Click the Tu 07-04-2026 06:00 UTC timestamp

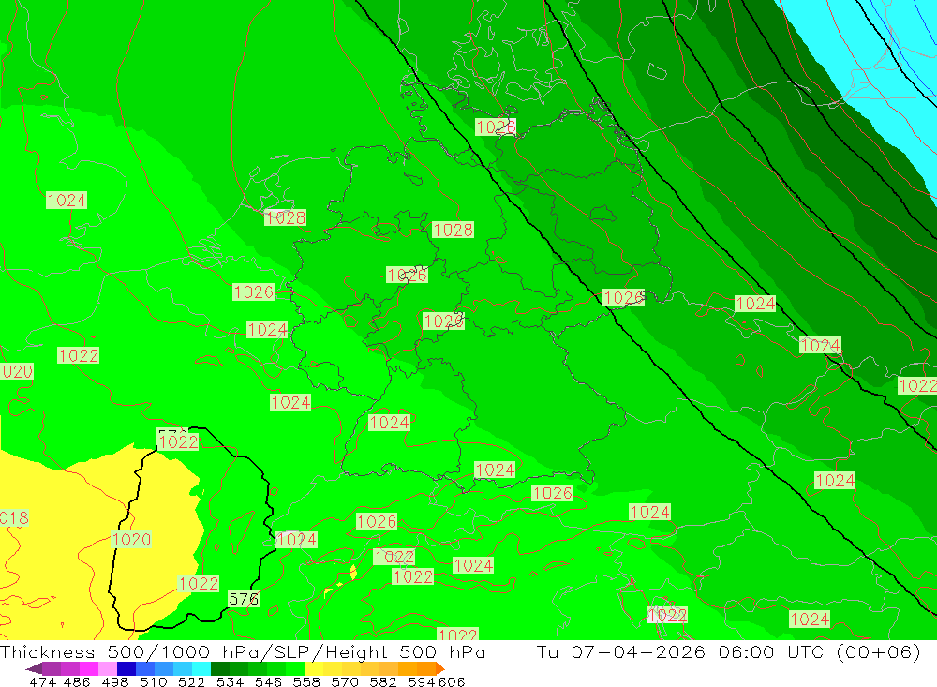[680, 651]
